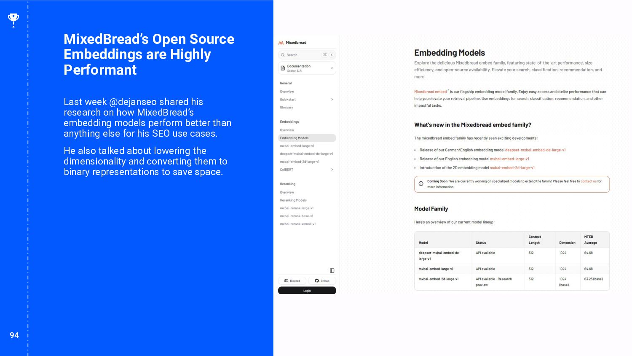Screen dimensions: 632x356
Task: Open Overview under the Embeddings section
Action: (287, 130)
